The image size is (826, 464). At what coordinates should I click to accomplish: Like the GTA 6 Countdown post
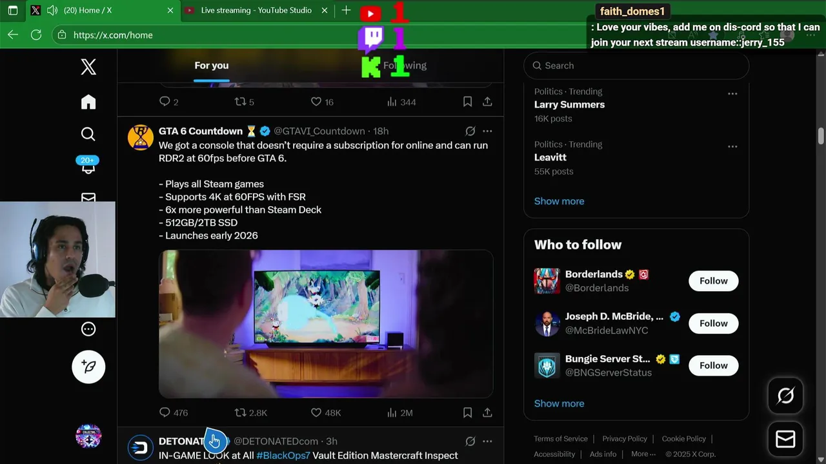coord(326,412)
